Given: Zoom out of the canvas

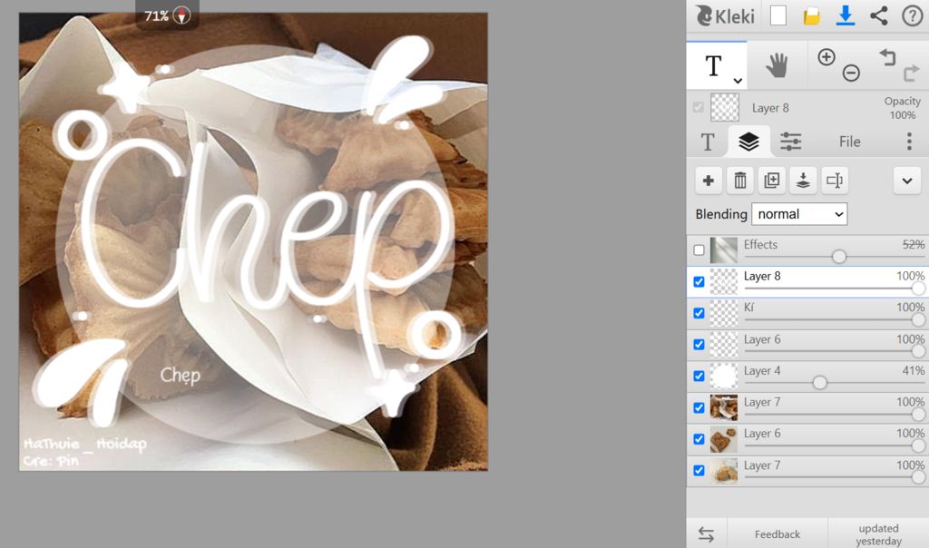Looking at the screenshot, I should click(851, 73).
